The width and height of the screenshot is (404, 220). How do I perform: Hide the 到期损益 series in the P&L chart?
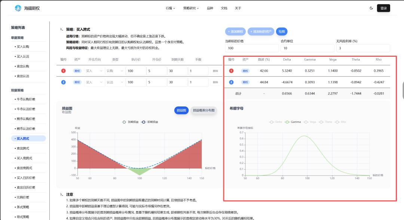pos(131,122)
